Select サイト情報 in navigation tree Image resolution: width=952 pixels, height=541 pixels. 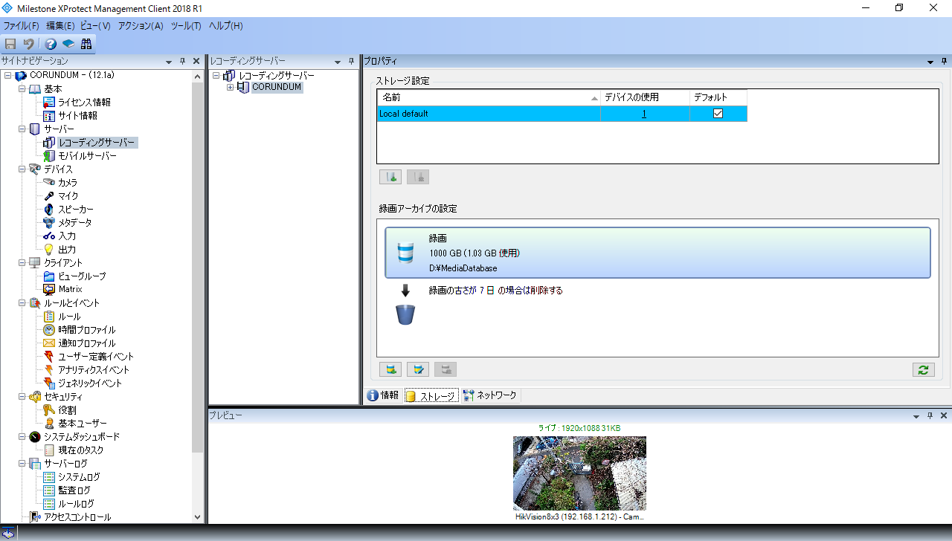click(x=77, y=116)
